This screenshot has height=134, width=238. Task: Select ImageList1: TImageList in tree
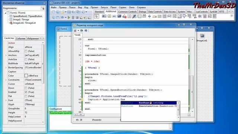coord(24,23)
